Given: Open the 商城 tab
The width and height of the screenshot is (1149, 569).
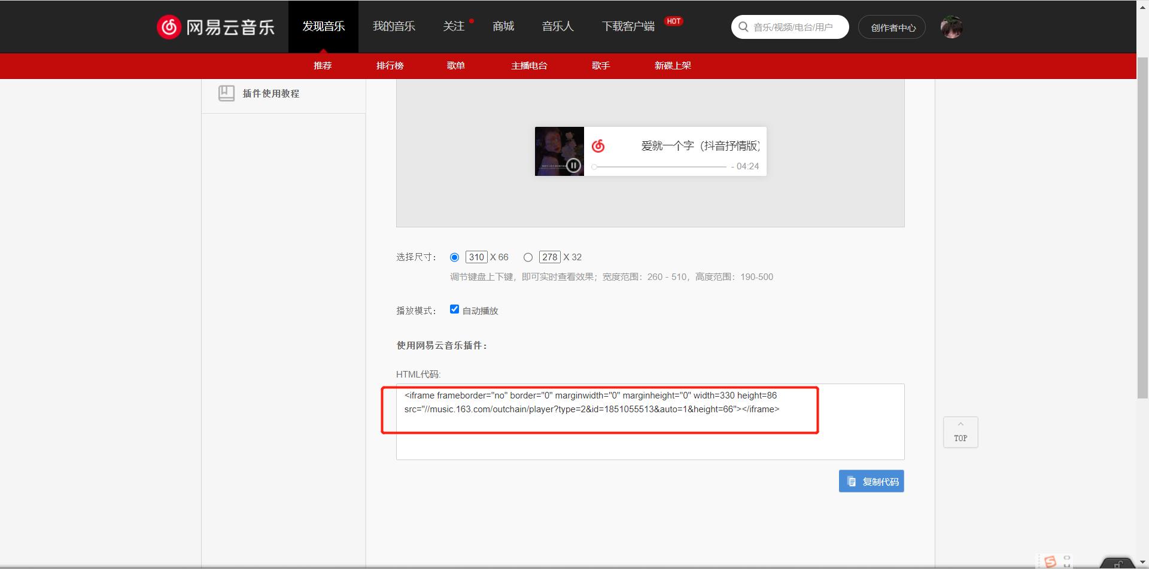Looking at the screenshot, I should (x=503, y=26).
